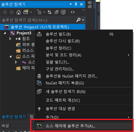Click the NuGet restore icon
Screen dimensions: 136x132
coord(39,83)
